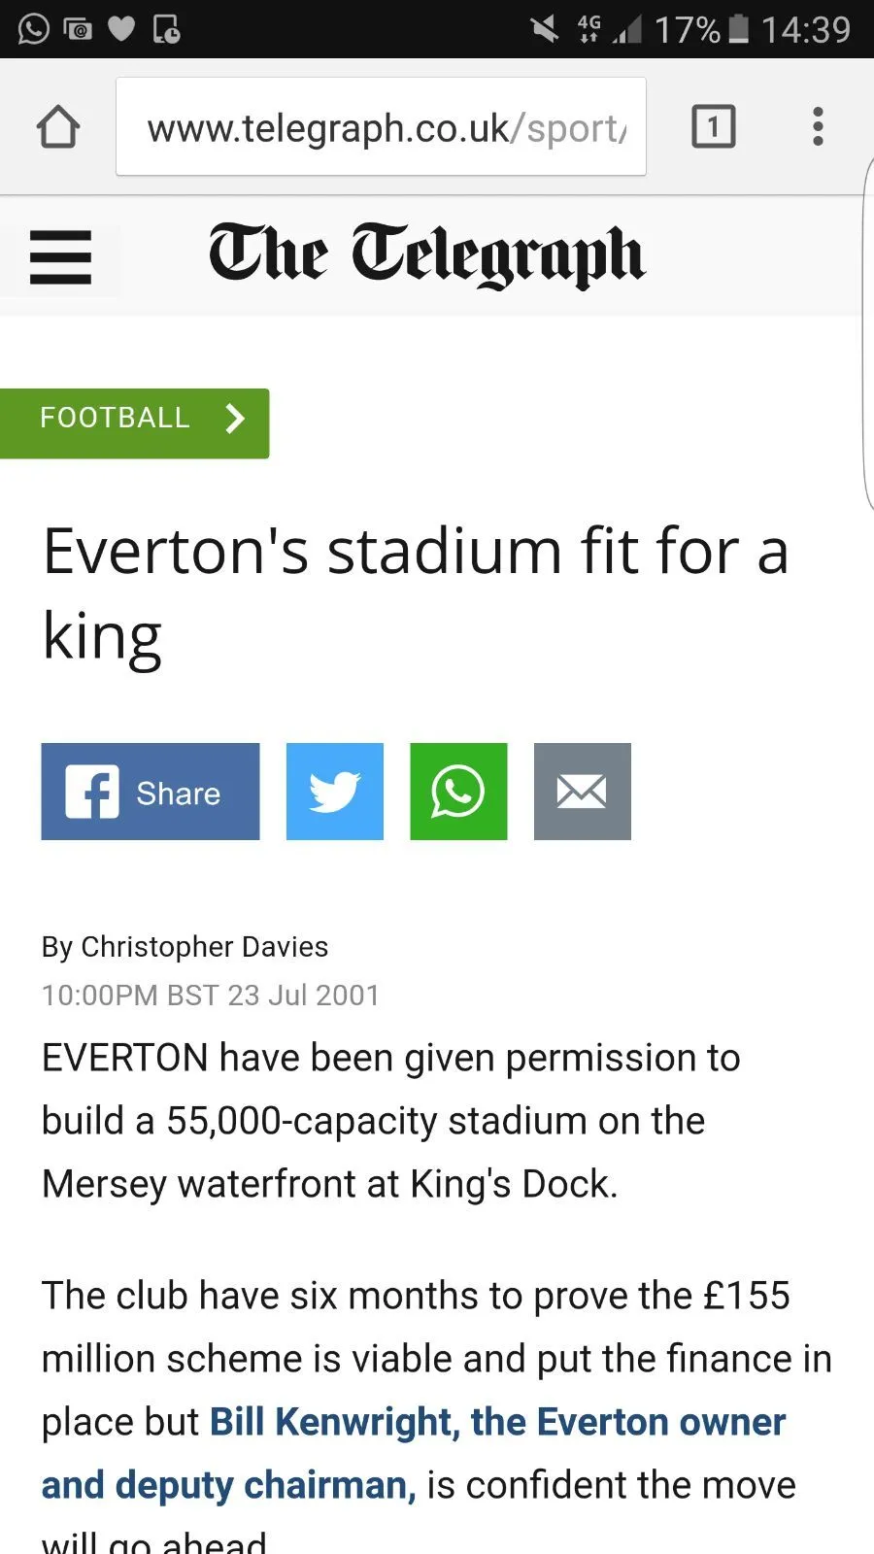Open the tab switcher showing 1 tab
This screenshot has width=874, height=1554.
pos(713,126)
